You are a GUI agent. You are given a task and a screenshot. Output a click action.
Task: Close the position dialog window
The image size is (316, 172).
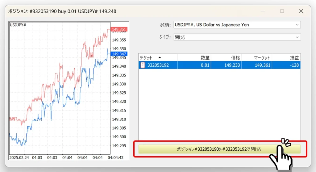pos(301,11)
